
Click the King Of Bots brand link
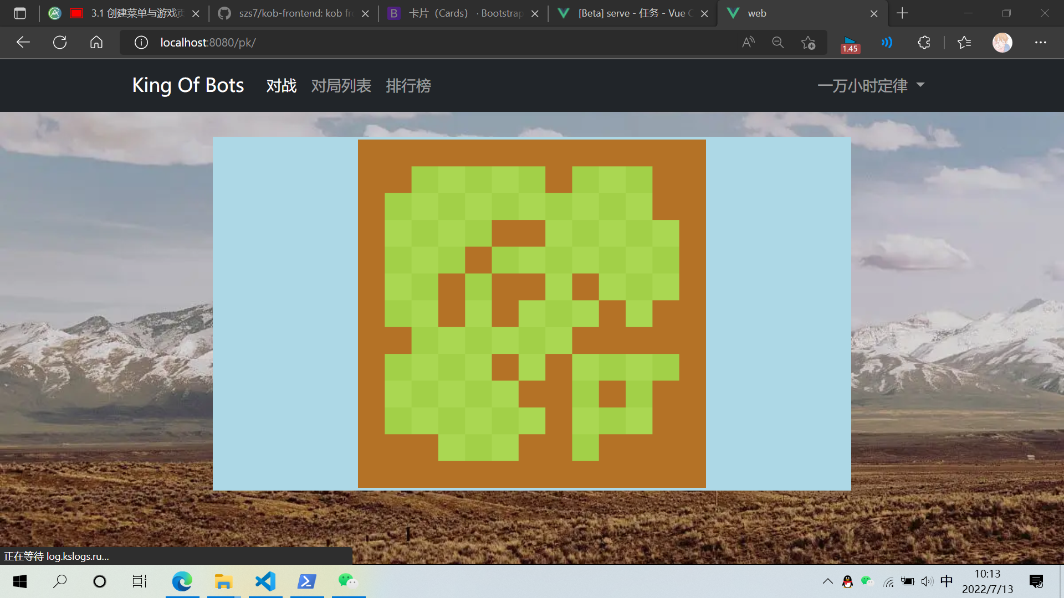pyautogui.click(x=188, y=85)
